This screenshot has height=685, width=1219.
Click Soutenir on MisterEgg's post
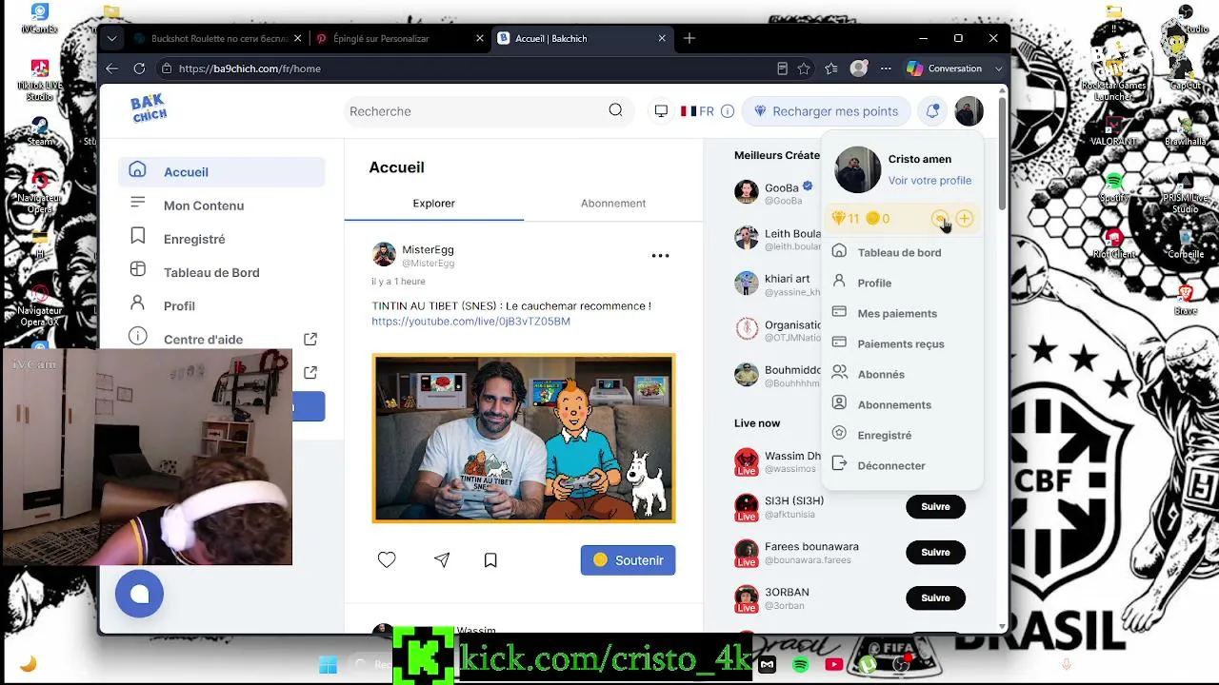(629, 560)
